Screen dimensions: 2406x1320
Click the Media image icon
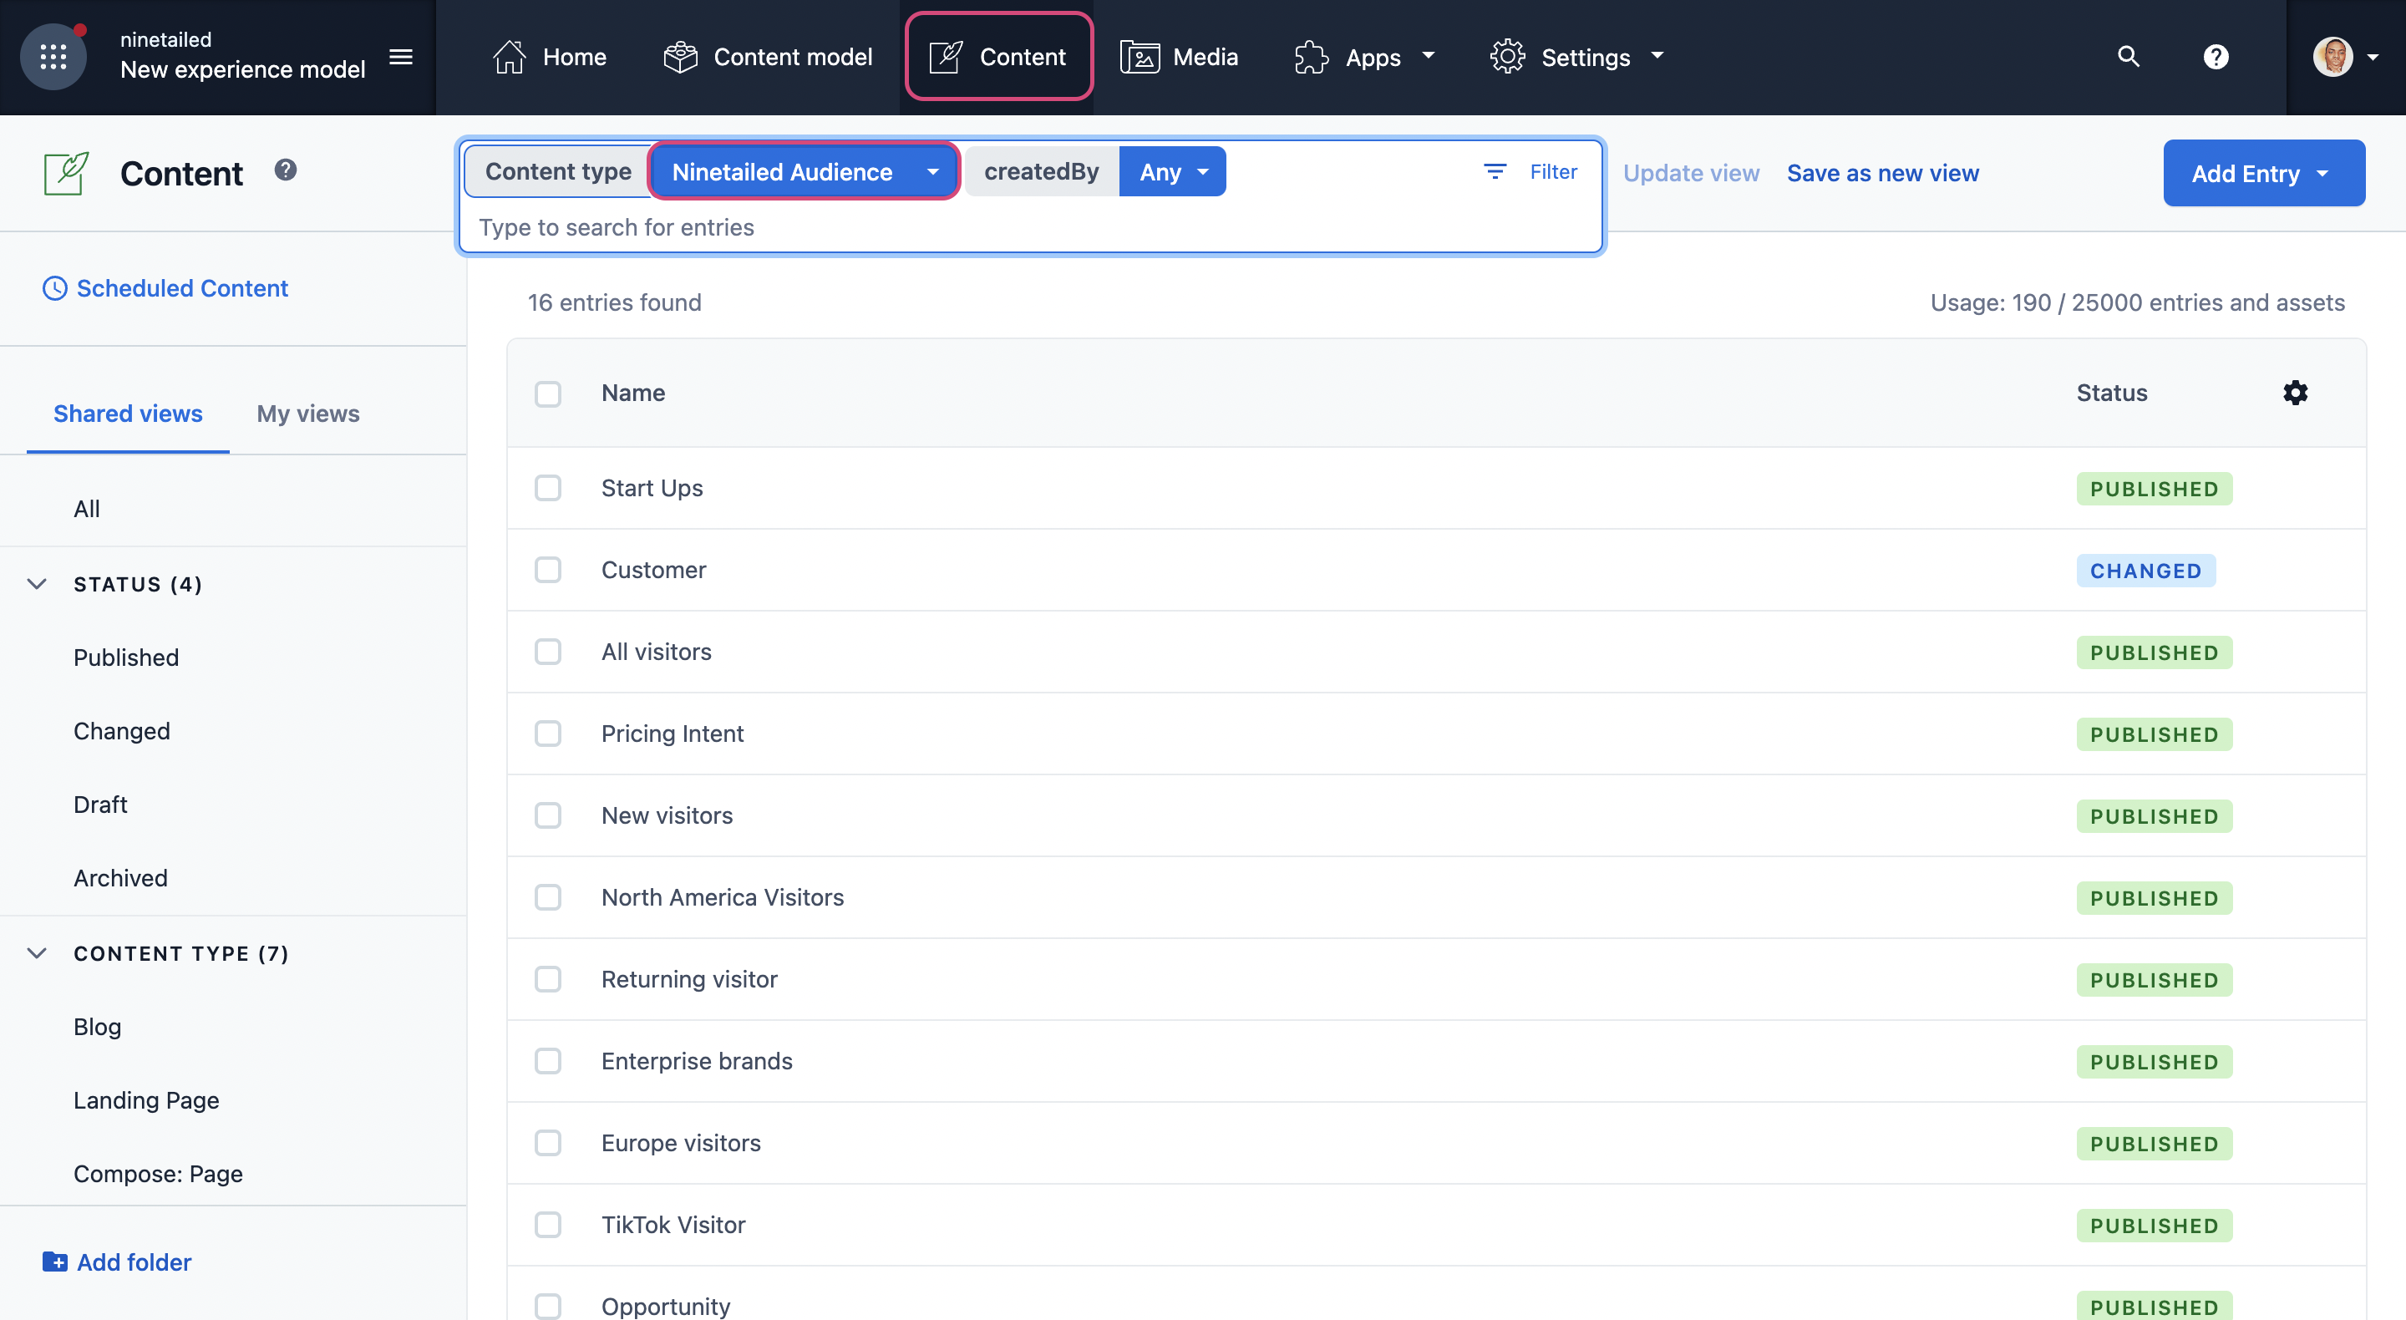pos(1140,57)
